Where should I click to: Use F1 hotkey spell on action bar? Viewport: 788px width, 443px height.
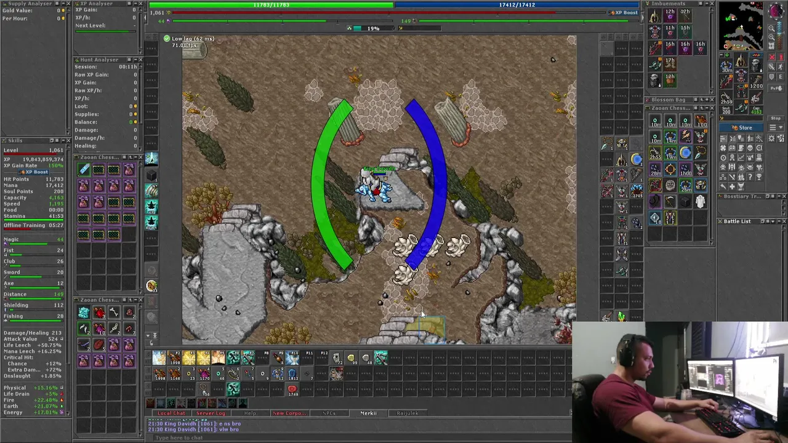pos(159,357)
